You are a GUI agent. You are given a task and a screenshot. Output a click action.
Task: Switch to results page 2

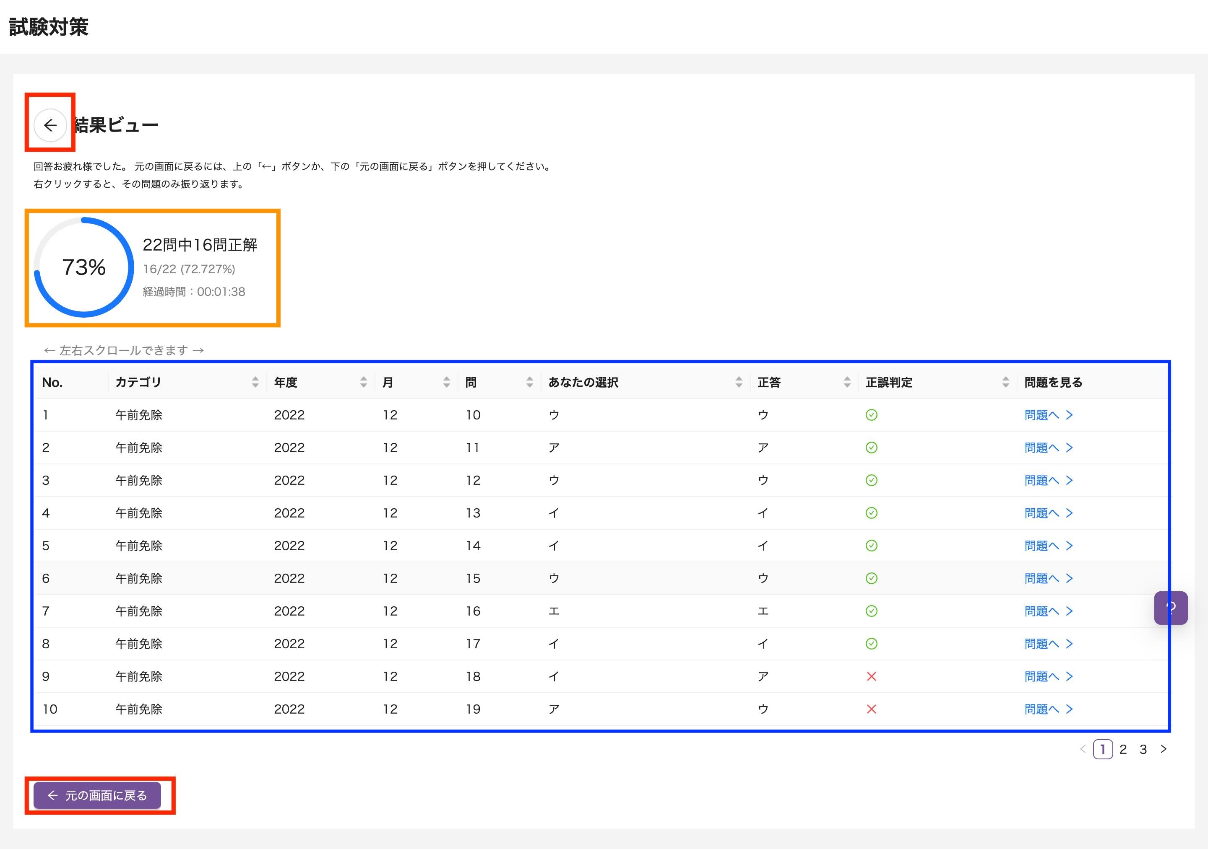click(x=1123, y=749)
